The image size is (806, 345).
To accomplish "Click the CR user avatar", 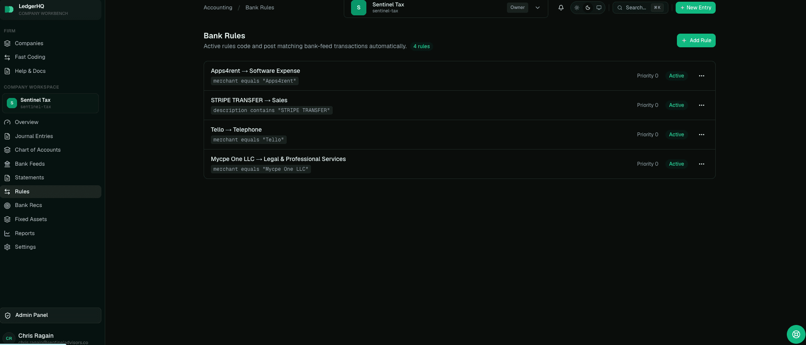I will (x=9, y=338).
